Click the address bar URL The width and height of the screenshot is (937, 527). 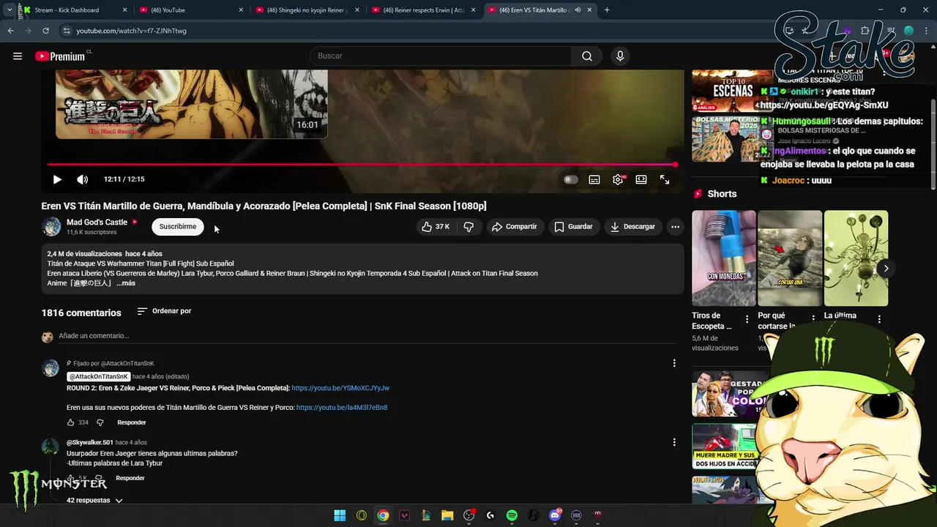(131, 31)
